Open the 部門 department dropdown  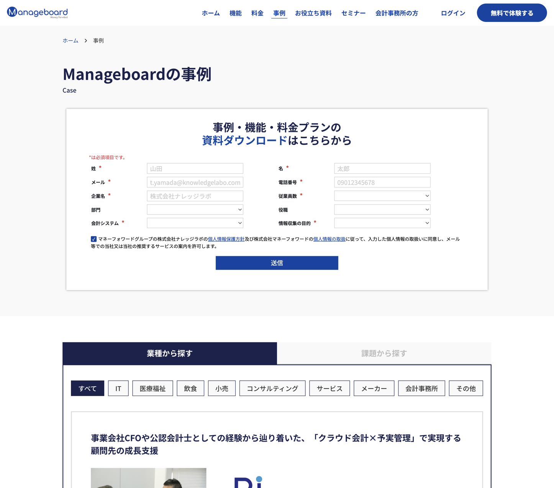click(x=195, y=210)
